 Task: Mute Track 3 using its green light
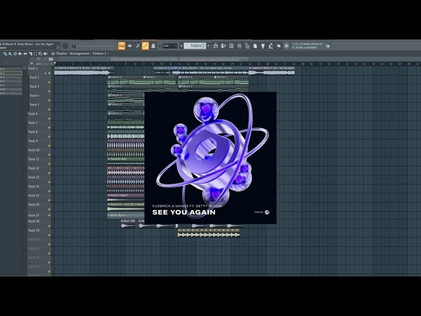(x=49, y=92)
